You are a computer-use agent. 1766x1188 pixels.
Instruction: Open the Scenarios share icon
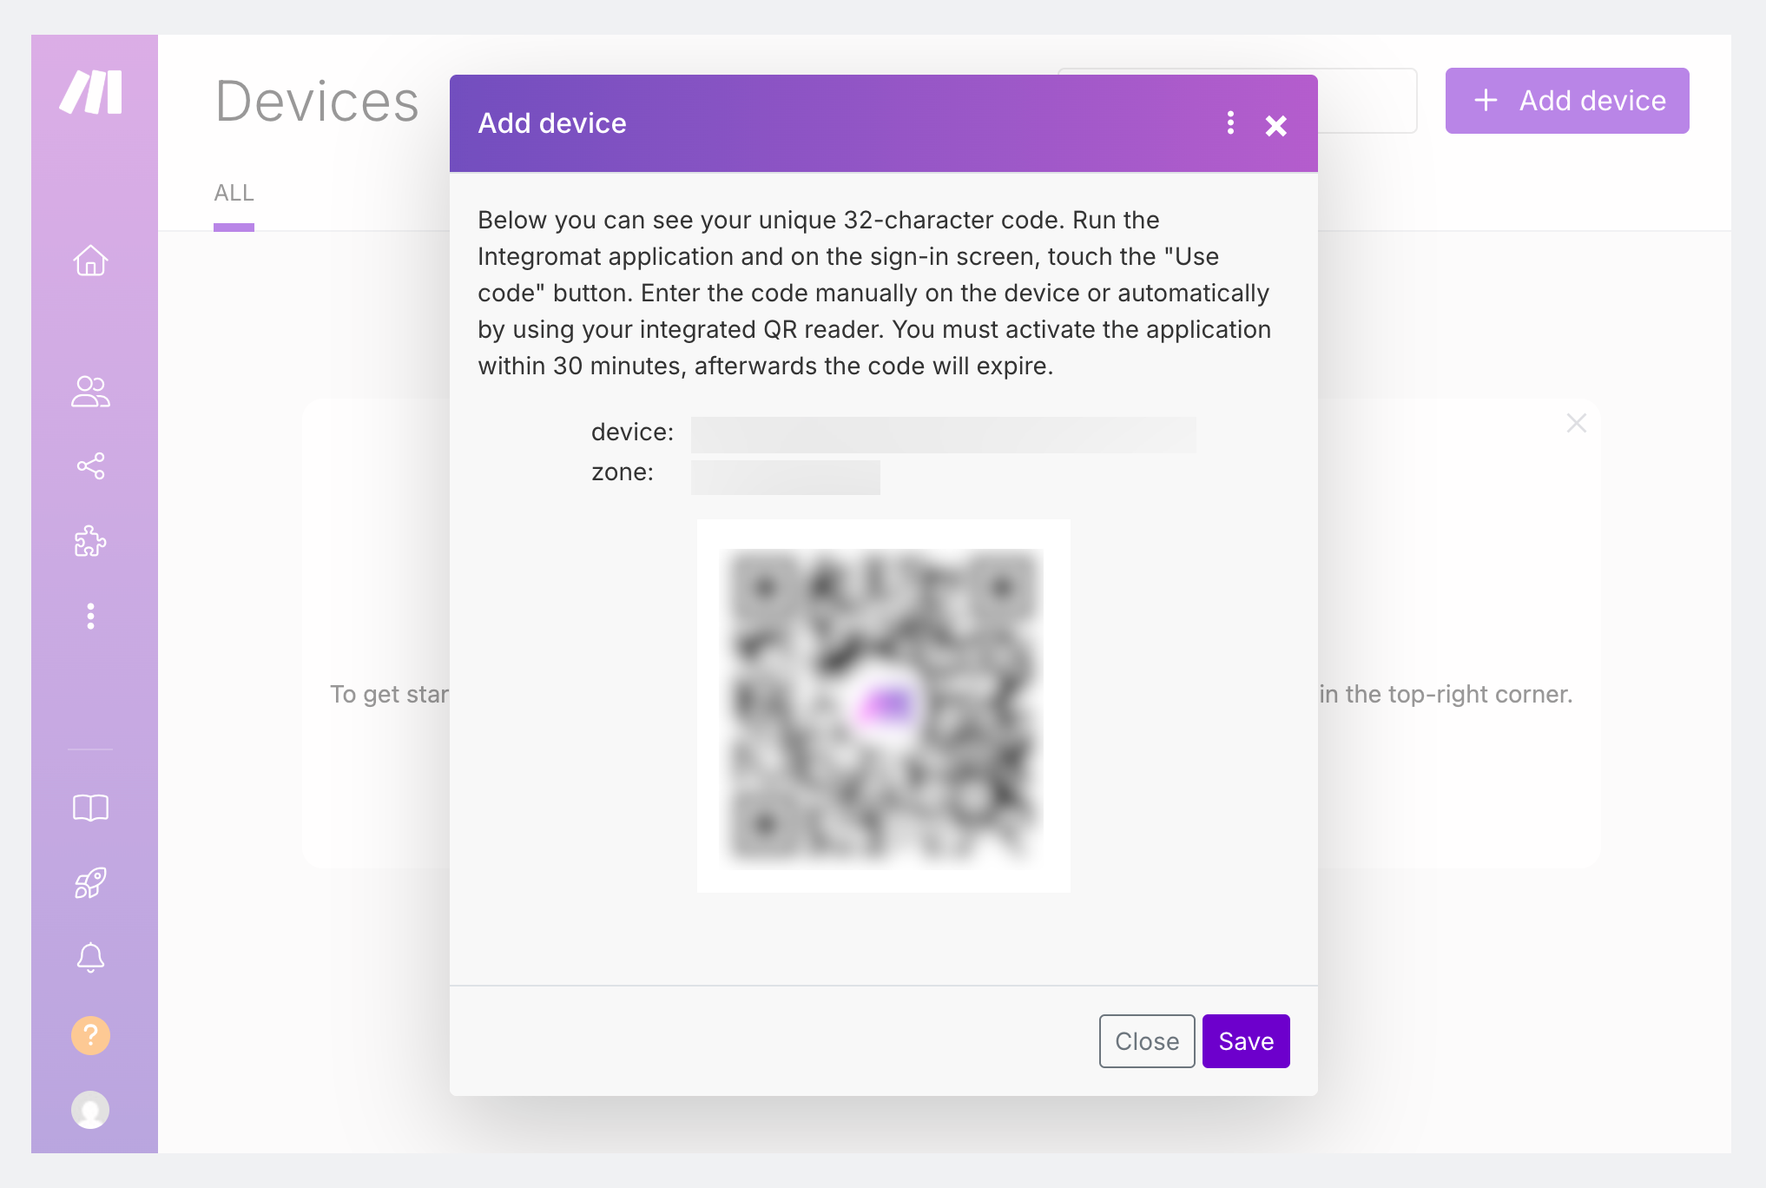click(90, 466)
